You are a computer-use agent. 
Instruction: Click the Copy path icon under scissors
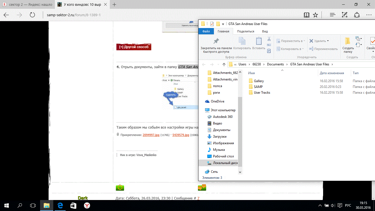pyautogui.click(x=269, y=45)
